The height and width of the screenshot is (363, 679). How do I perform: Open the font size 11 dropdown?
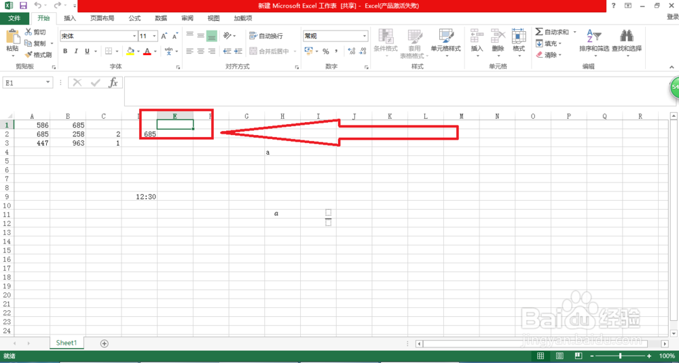click(155, 37)
